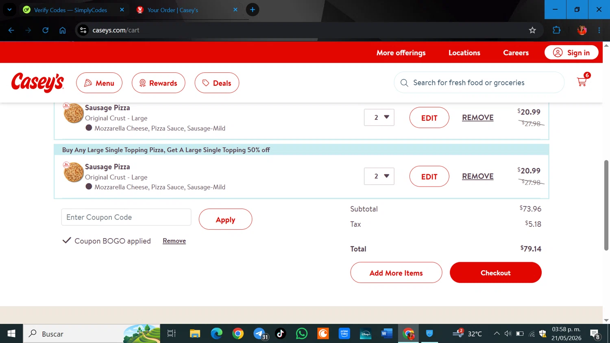Open the Chrome profile avatar

pos(582,30)
